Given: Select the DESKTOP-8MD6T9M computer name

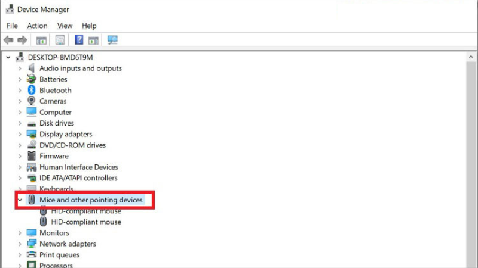Looking at the screenshot, I should 60,57.
